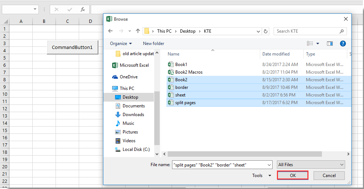Click the Refresh icon beside address bar
Viewport: 364px width, 189px height.
pyautogui.click(x=266, y=31)
